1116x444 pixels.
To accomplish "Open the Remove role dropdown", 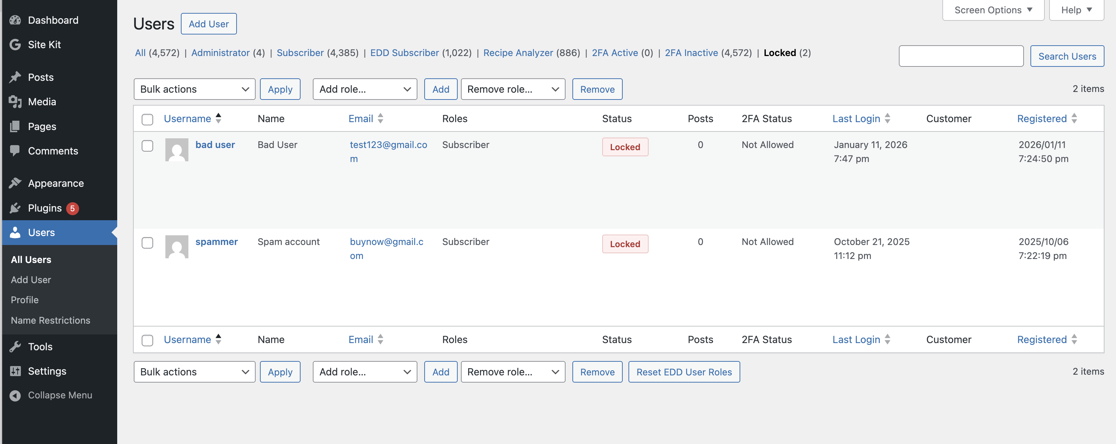I will [512, 89].
